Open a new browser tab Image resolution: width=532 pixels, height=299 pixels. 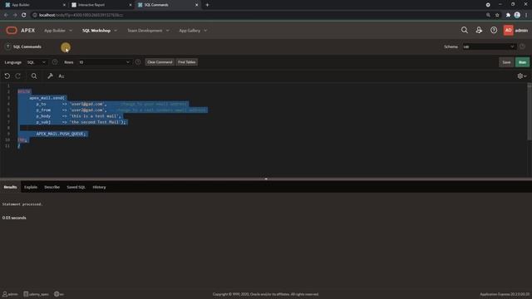coord(207,5)
